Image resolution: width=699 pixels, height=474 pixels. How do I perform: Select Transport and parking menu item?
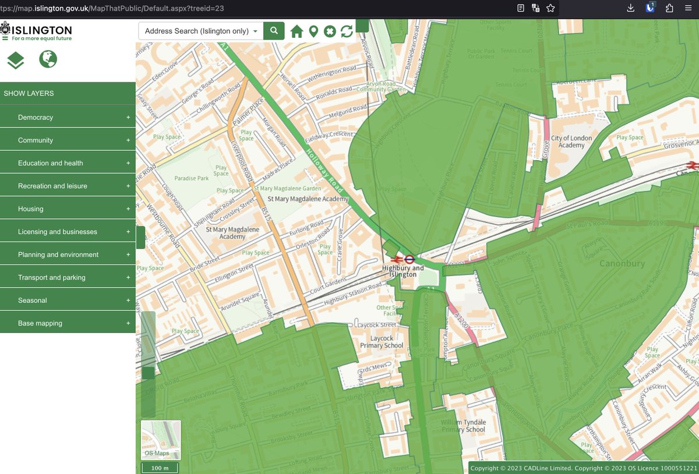tap(68, 278)
